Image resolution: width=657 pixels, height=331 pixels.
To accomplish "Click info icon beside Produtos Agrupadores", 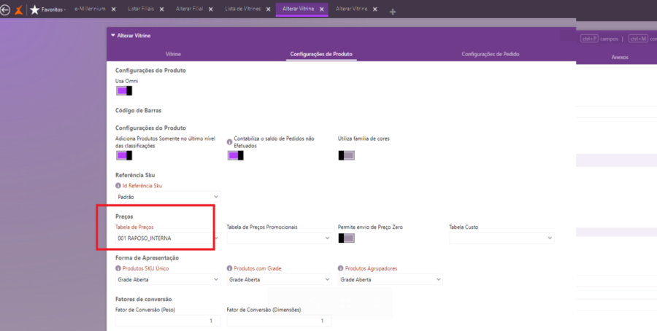I will point(341,268).
